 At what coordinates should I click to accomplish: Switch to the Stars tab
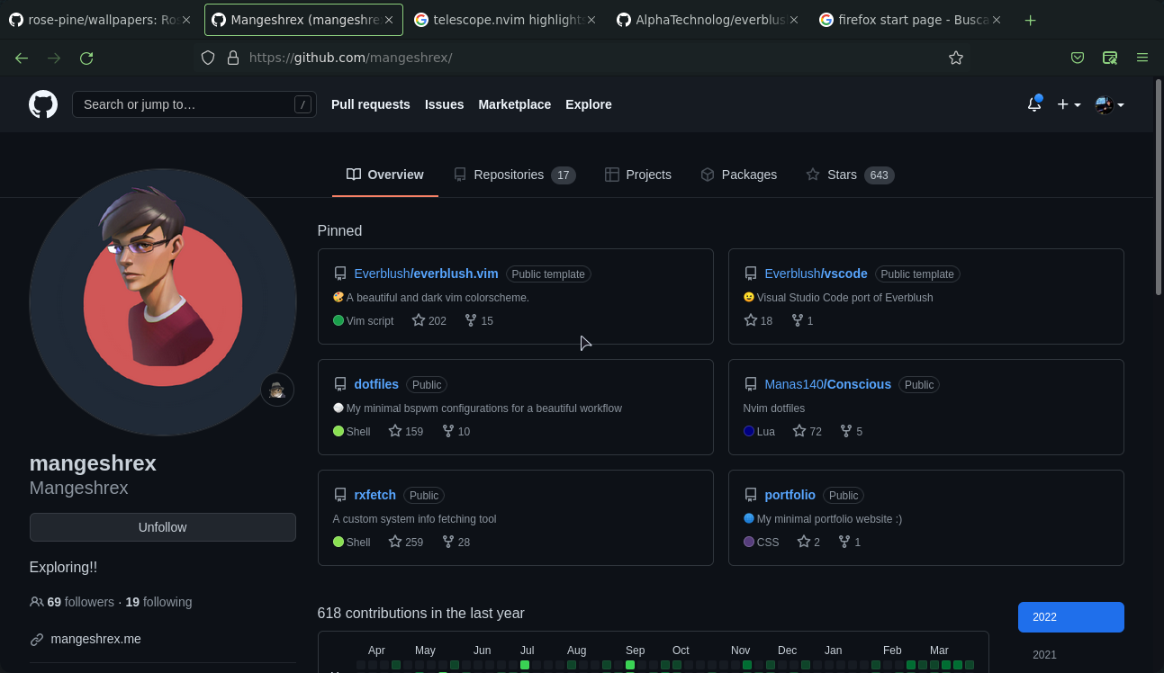pos(850,175)
